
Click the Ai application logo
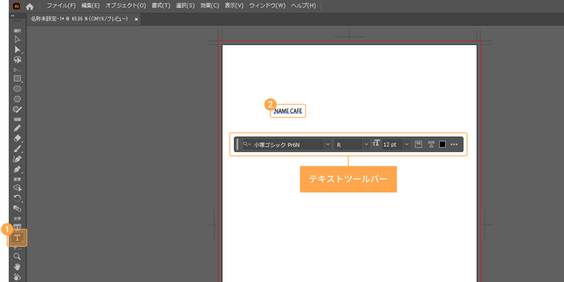tap(17, 6)
